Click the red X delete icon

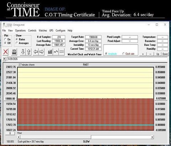click(x=5, y=52)
